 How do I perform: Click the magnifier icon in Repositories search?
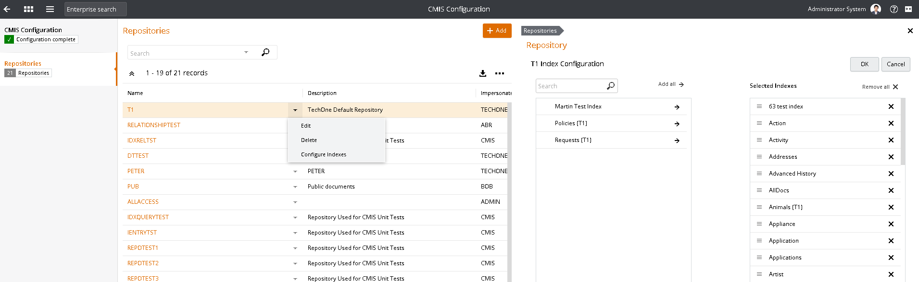click(265, 52)
